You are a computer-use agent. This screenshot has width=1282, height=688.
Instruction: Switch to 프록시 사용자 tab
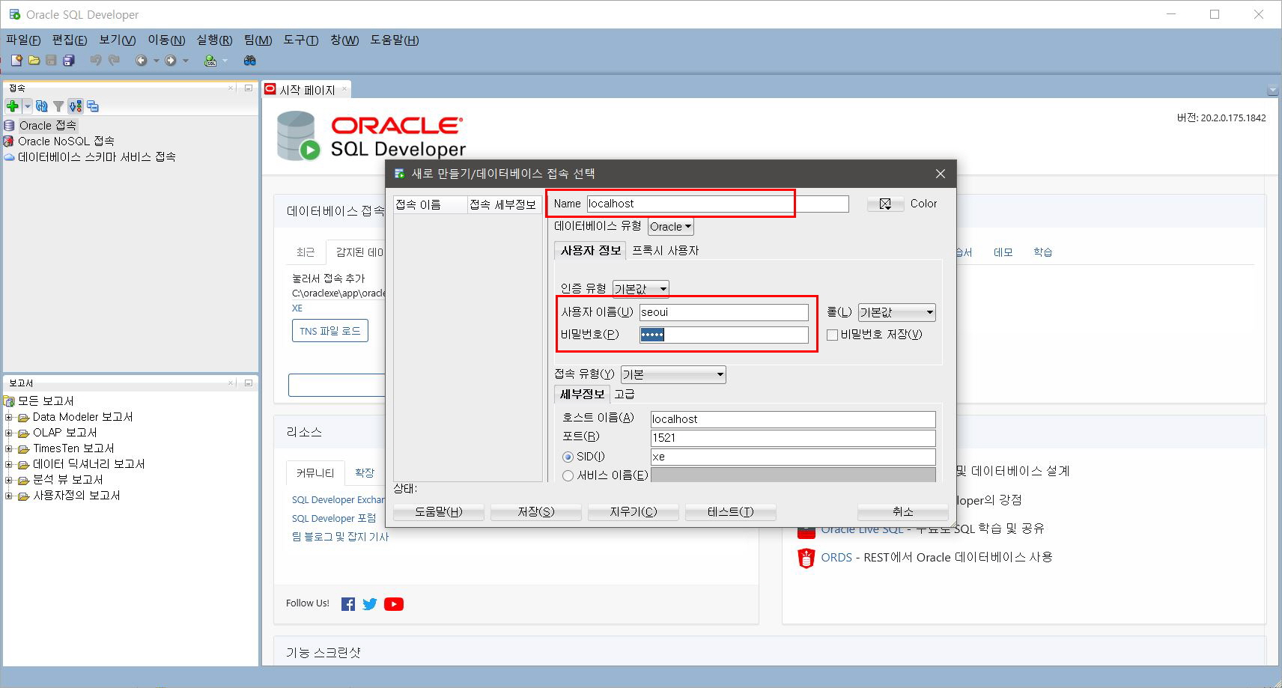pos(665,251)
